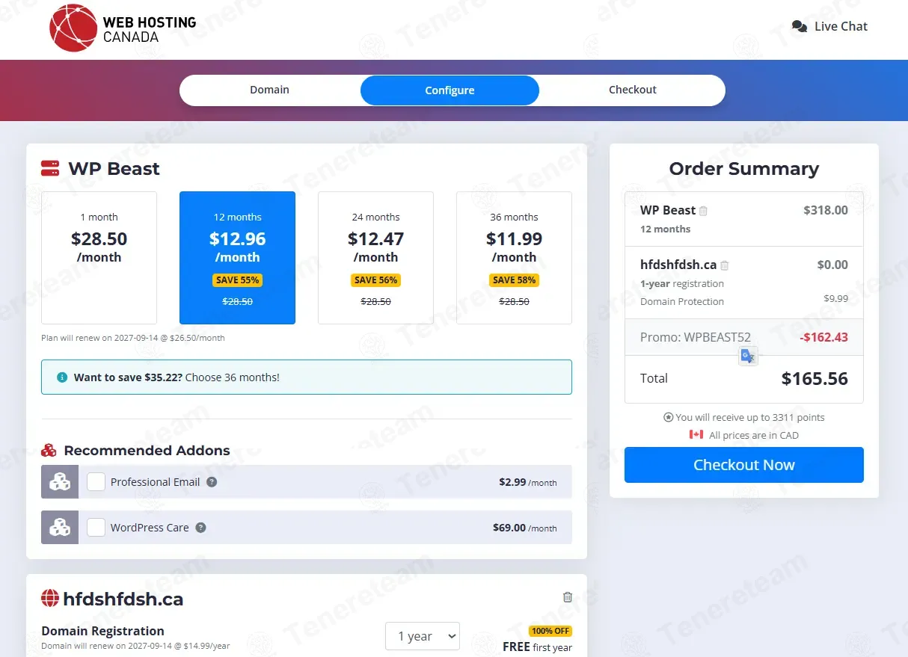
Task: Click the red server icon beside WP Beast
Action: pos(50,168)
